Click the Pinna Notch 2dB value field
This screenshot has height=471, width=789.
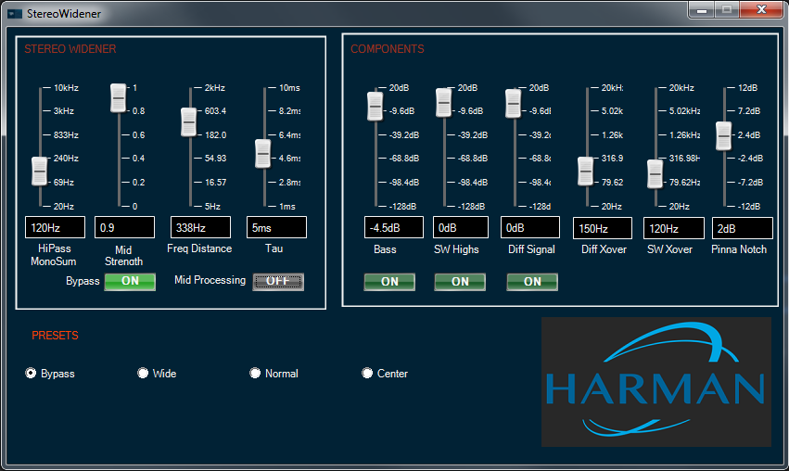point(743,228)
